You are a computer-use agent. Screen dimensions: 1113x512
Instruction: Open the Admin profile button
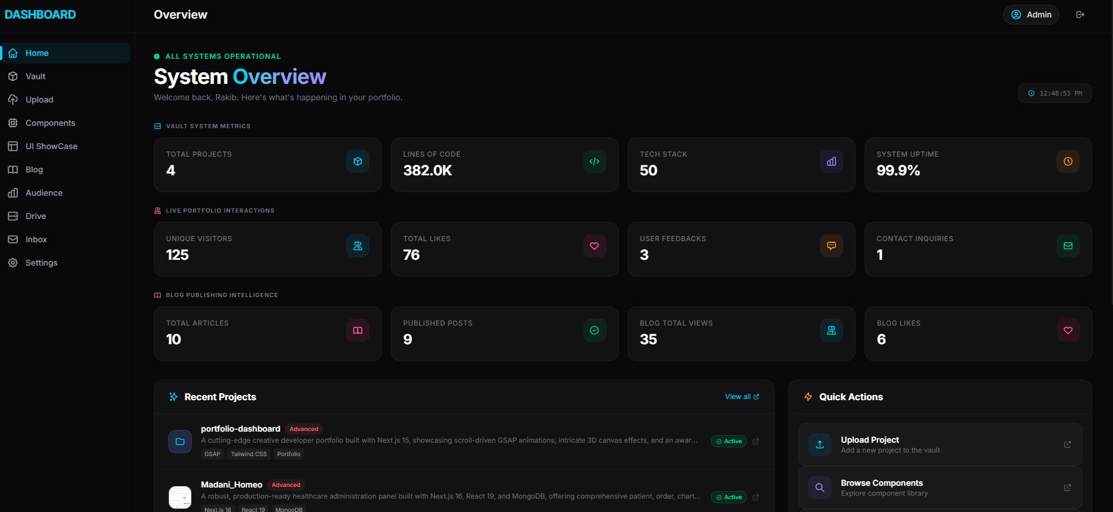point(1031,15)
